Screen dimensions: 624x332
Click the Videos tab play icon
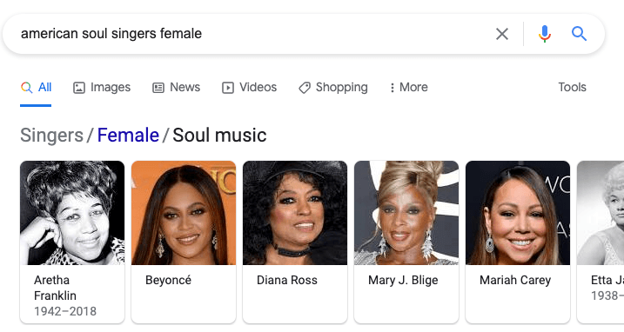click(228, 88)
